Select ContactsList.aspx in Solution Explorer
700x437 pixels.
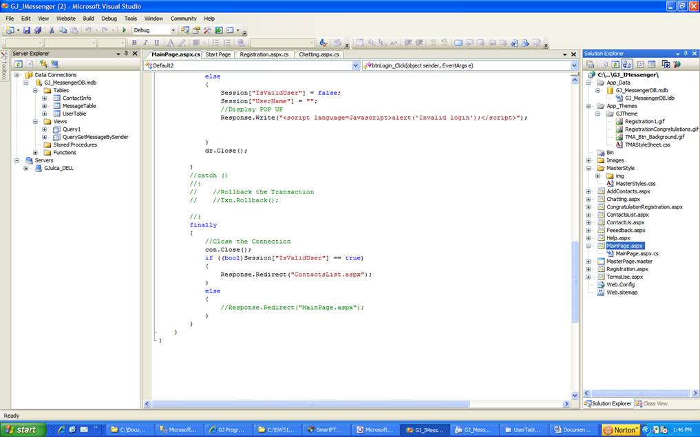pos(627,215)
